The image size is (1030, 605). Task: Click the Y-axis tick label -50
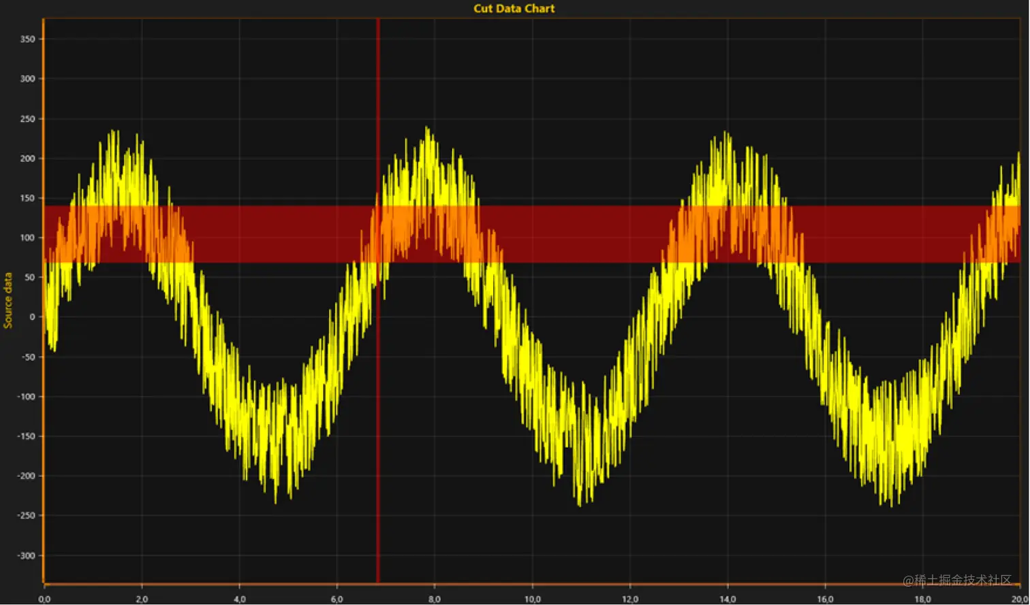tap(28, 357)
